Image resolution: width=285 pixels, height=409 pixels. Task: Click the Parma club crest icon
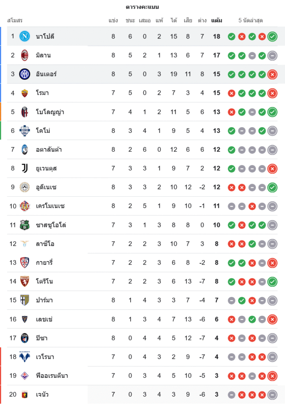[25, 300]
